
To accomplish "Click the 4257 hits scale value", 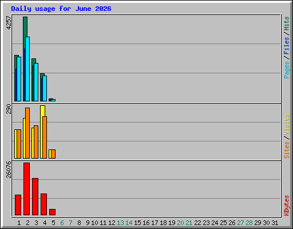I will pos(9,23).
